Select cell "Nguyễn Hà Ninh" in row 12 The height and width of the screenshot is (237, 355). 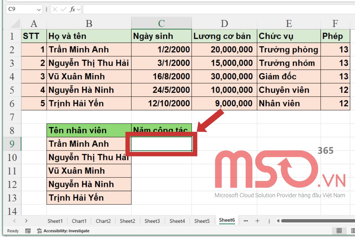[89, 184]
